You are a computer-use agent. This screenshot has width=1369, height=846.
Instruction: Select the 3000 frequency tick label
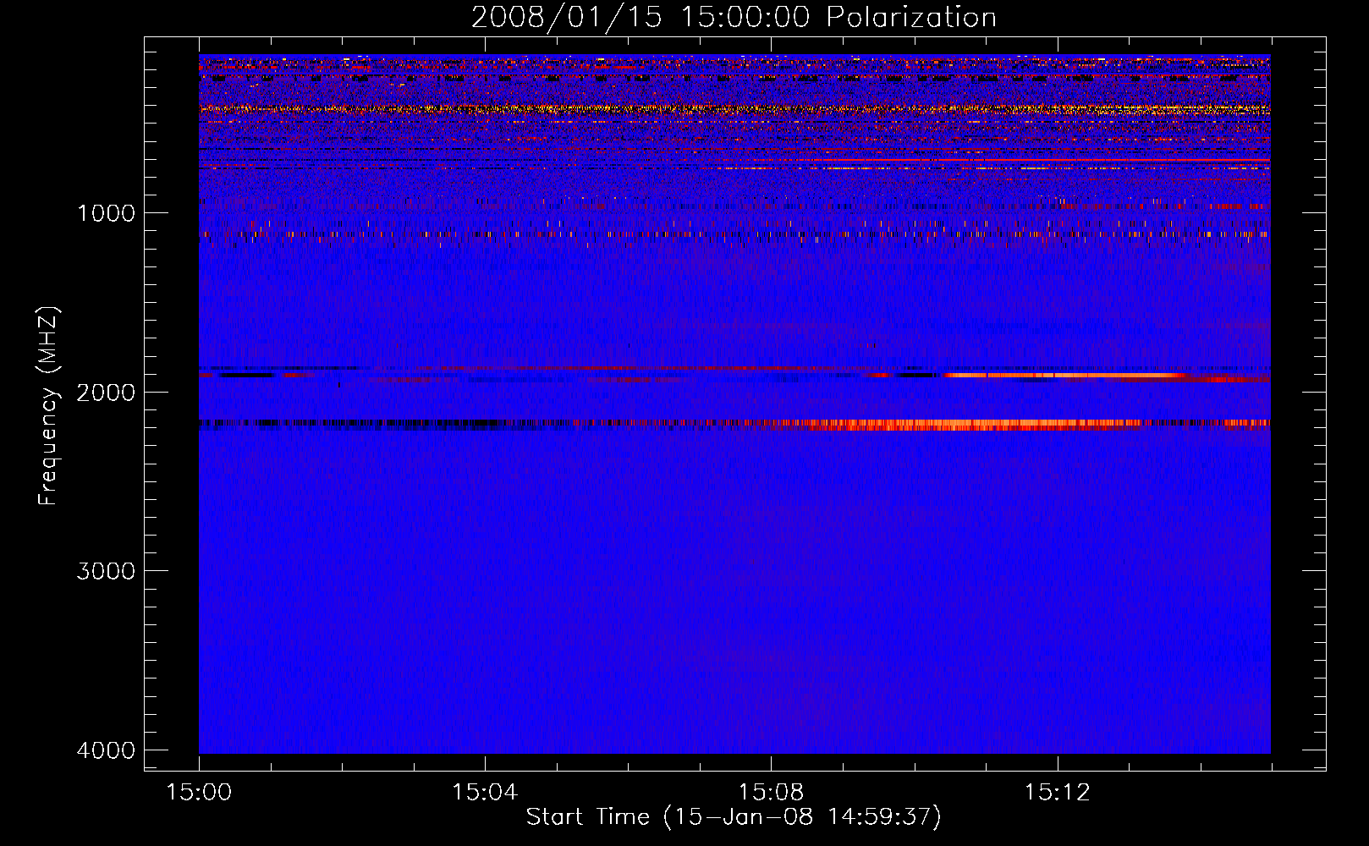(106, 571)
